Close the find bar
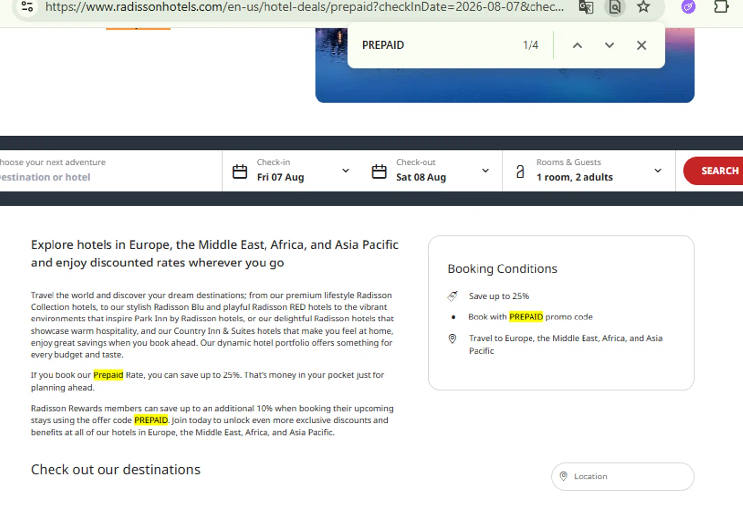This screenshot has height=531, width=743. (641, 45)
